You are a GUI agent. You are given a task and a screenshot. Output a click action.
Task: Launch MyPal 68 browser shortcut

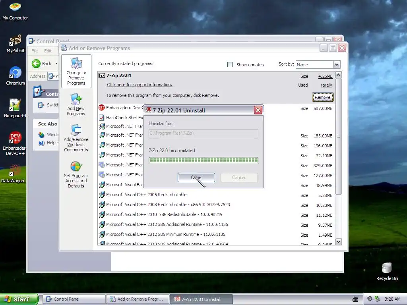(15, 44)
